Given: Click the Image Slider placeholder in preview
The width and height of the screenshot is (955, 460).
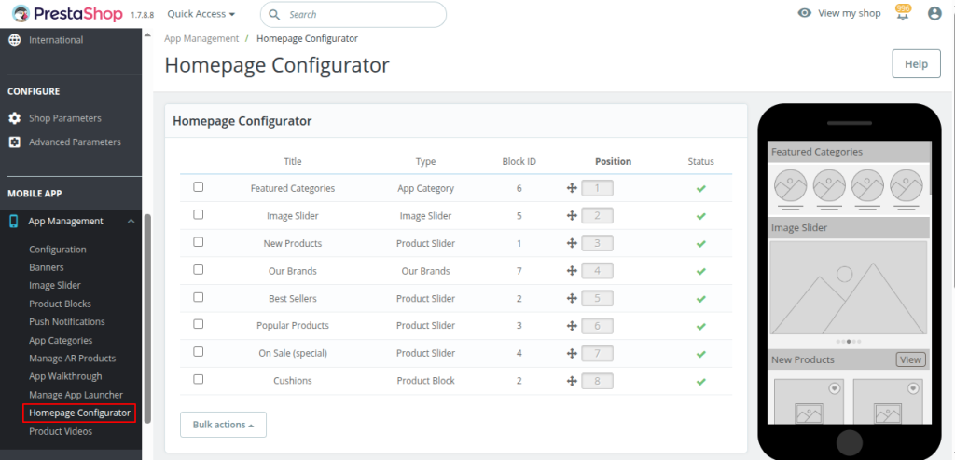Looking at the screenshot, I should pyautogui.click(x=849, y=287).
